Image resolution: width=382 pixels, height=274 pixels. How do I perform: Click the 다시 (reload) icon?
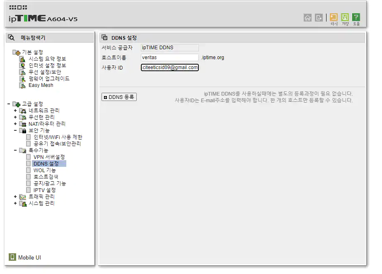pyautogui.click(x=334, y=17)
